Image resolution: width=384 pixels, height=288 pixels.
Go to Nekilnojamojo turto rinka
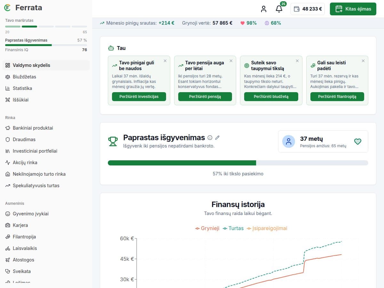[x=46, y=174]
